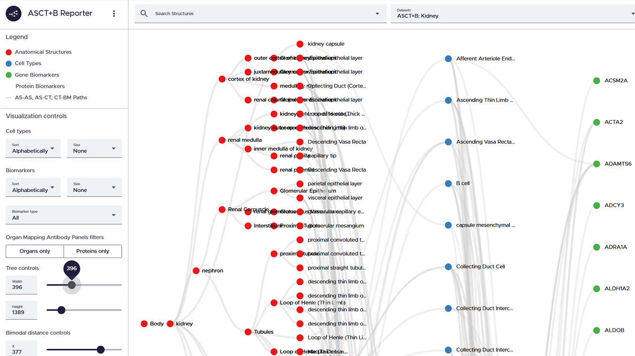Click the Width slider handle showing 396
The width and height of the screenshot is (635, 356).
tap(71, 285)
